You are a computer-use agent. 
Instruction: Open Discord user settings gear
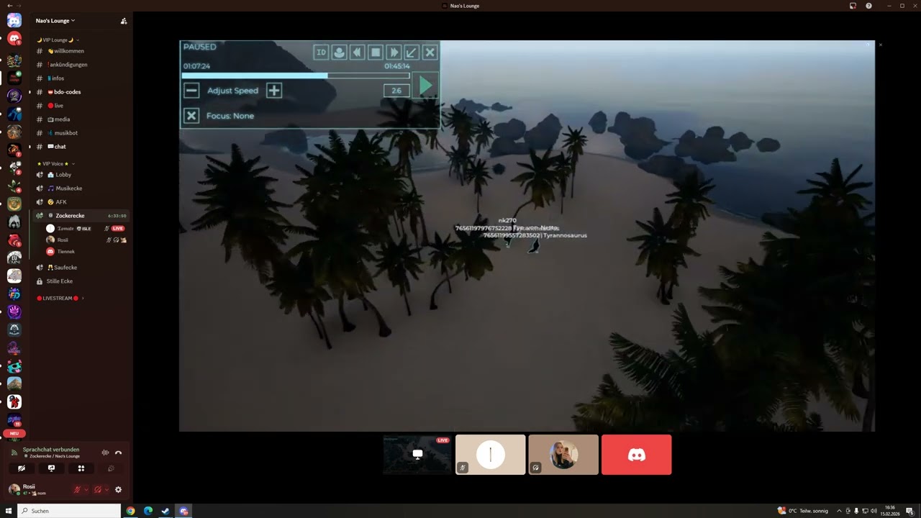pos(119,490)
